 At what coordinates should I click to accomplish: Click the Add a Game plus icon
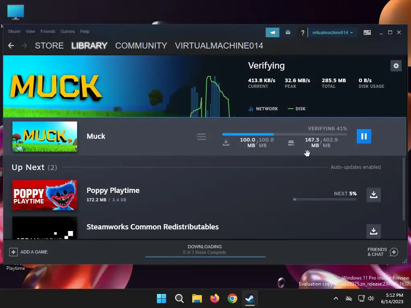point(13,252)
